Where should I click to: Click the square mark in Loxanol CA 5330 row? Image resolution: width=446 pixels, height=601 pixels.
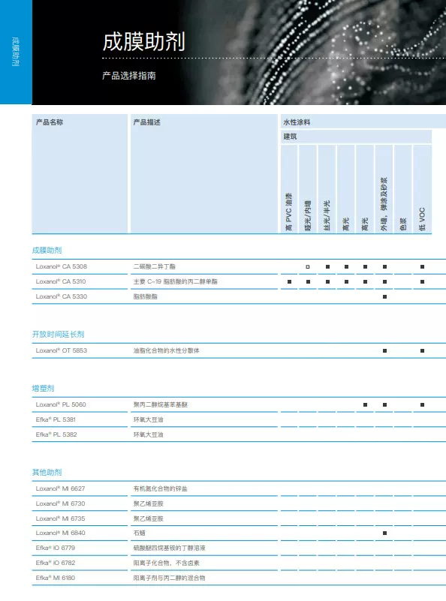point(384,296)
